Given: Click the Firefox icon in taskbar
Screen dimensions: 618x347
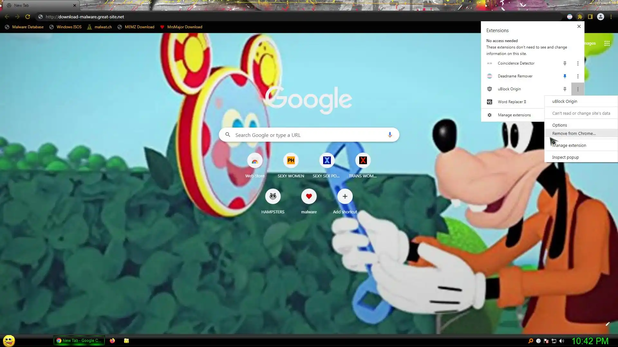Looking at the screenshot, I should [x=112, y=341].
